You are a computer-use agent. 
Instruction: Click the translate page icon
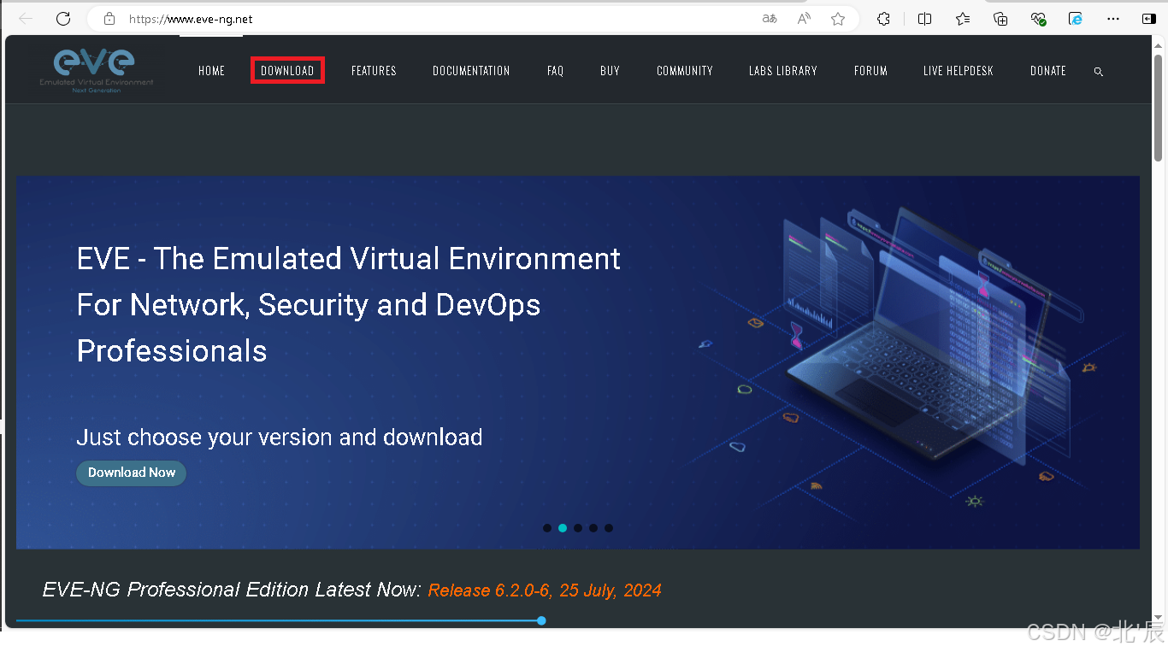coord(770,18)
